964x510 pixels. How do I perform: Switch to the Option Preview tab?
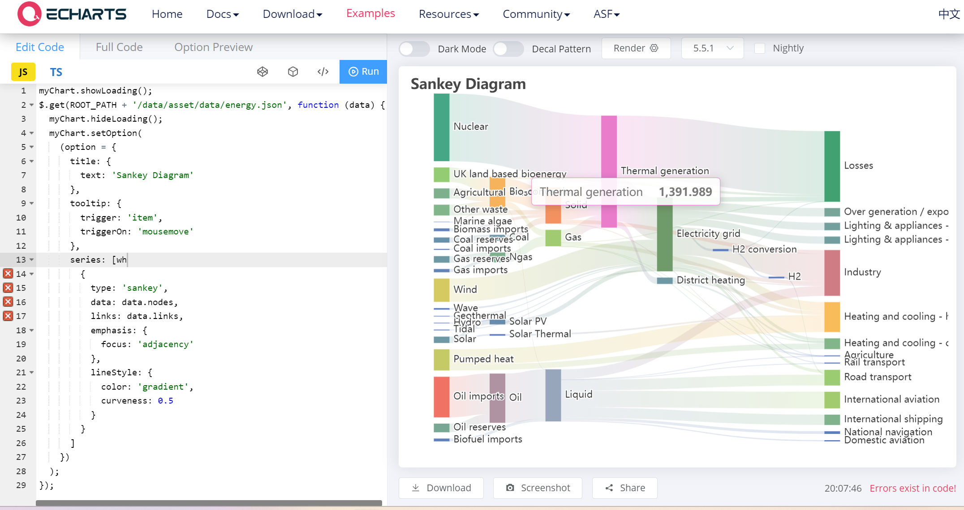point(213,47)
